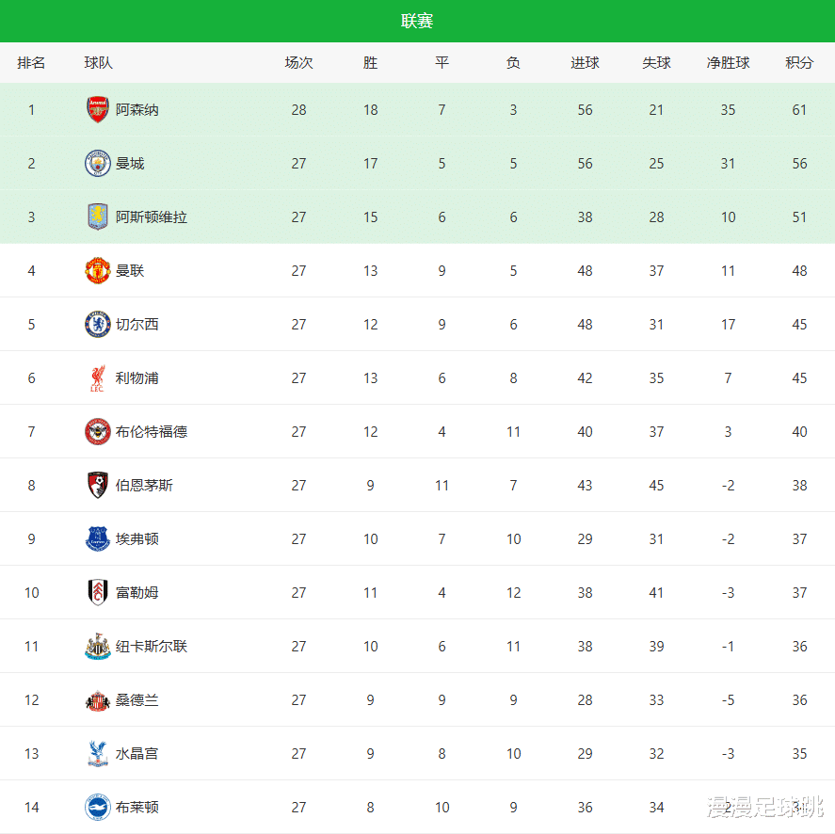The image size is (835, 834).
Task: Click the Aston Villa club crest
Action: point(98,217)
